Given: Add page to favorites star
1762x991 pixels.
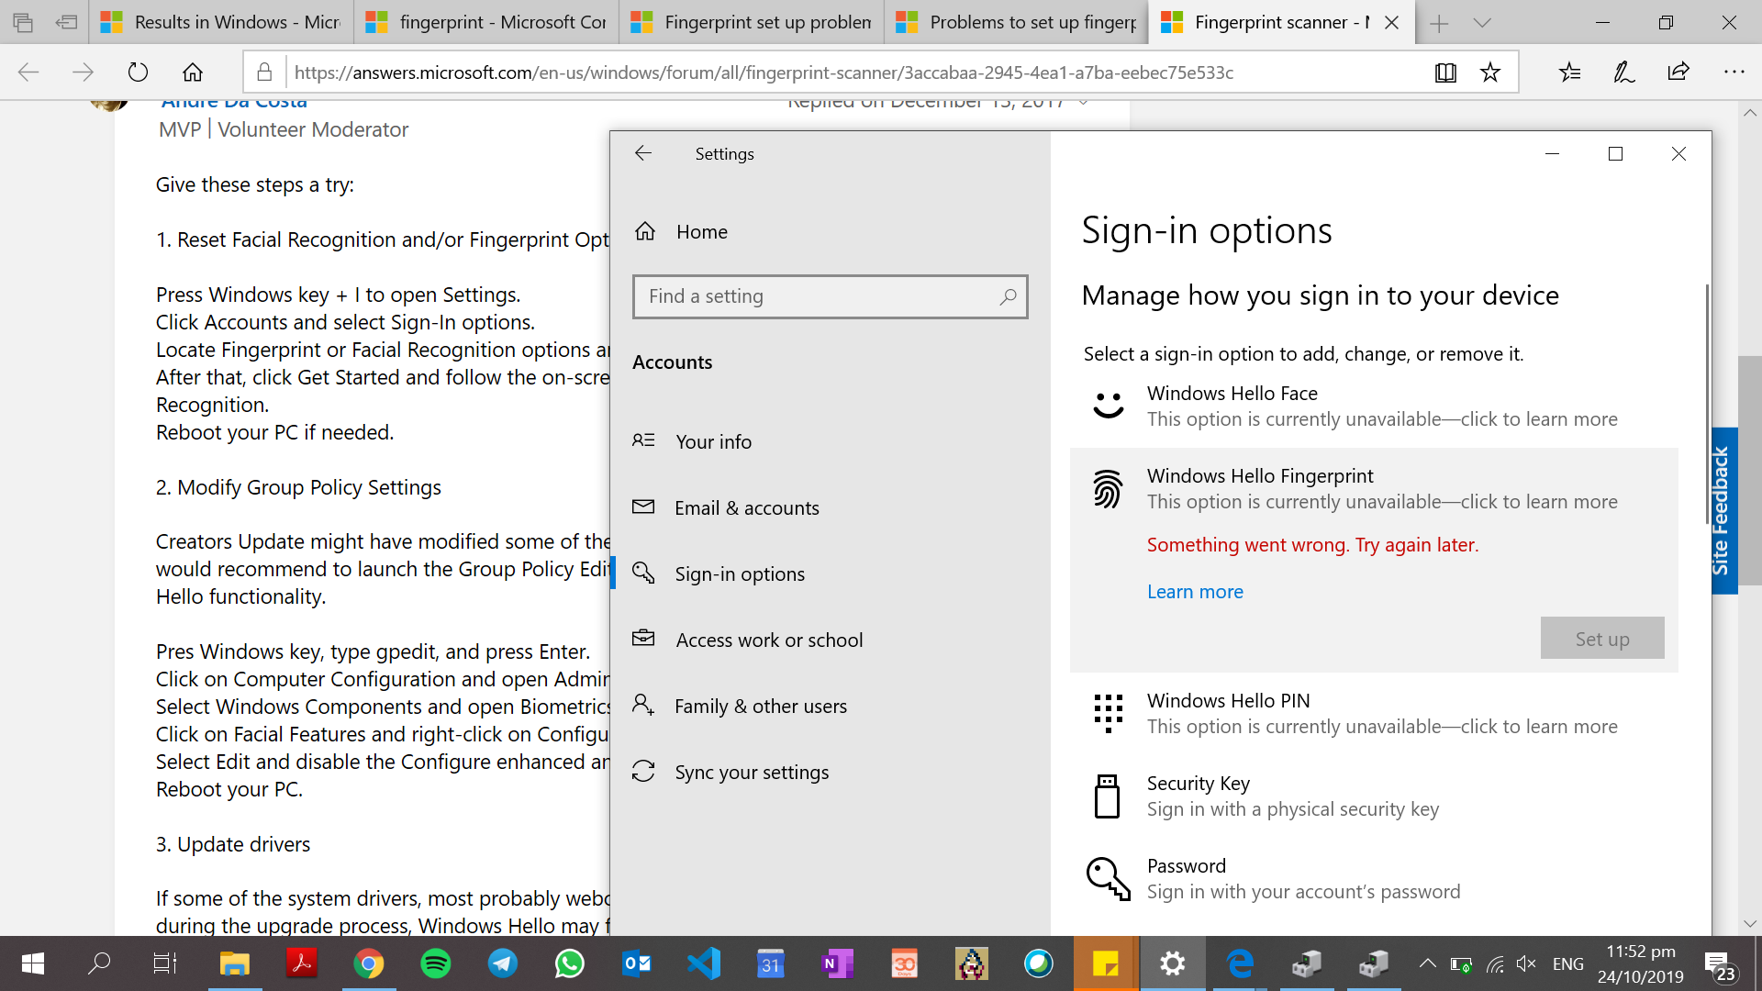Looking at the screenshot, I should coord(1490,72).
